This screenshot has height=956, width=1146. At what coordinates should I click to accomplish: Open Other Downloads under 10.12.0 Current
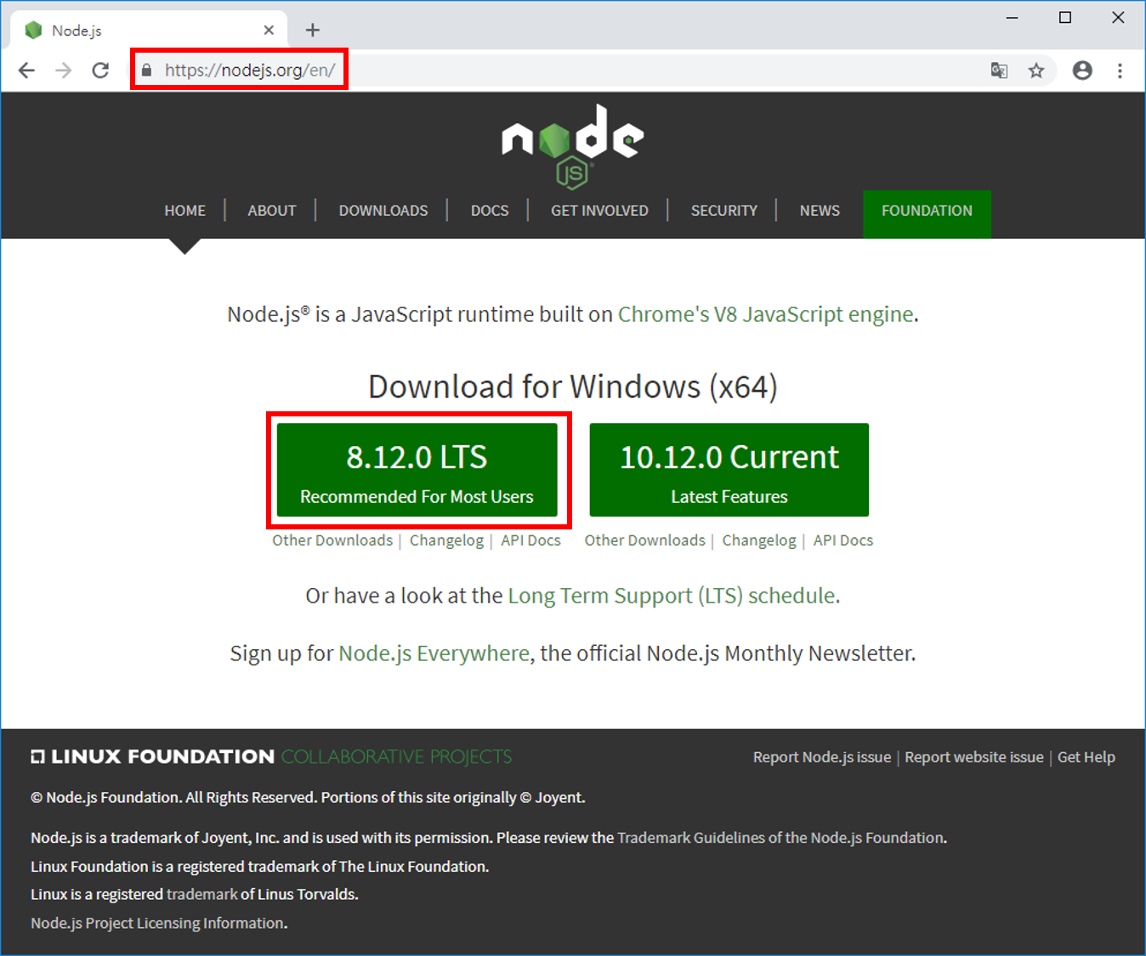pyautogui.click(x=644, y=540)
